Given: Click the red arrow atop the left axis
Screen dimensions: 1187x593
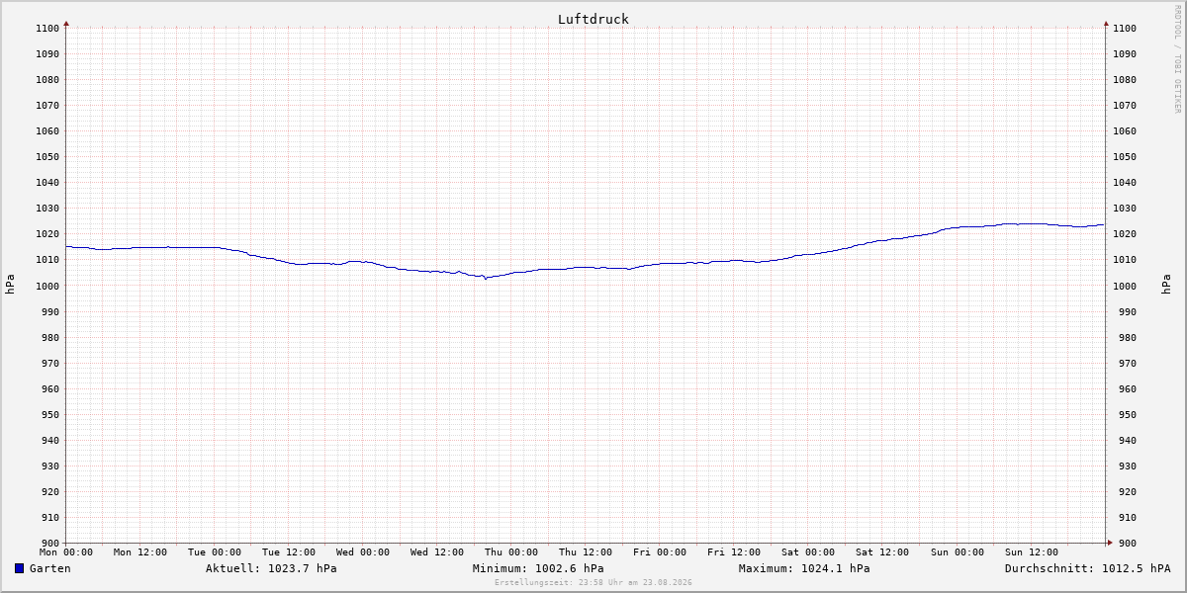Looking at the screenshot, I should (66, 23).
